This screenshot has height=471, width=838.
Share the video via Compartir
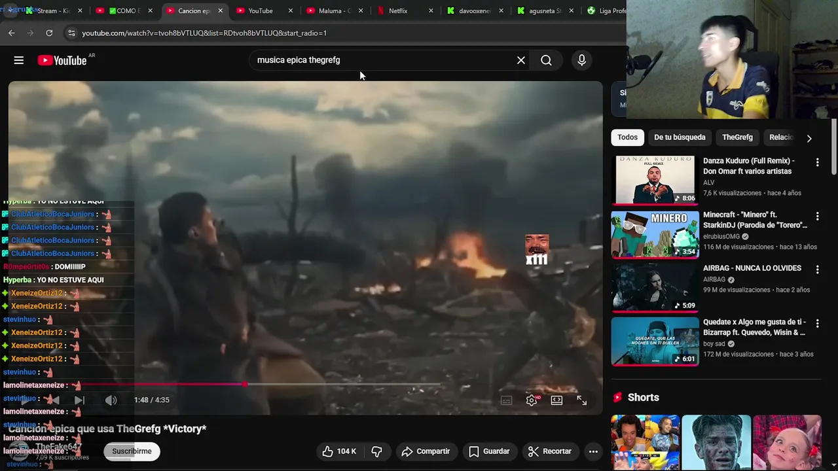tap(426, 451)
